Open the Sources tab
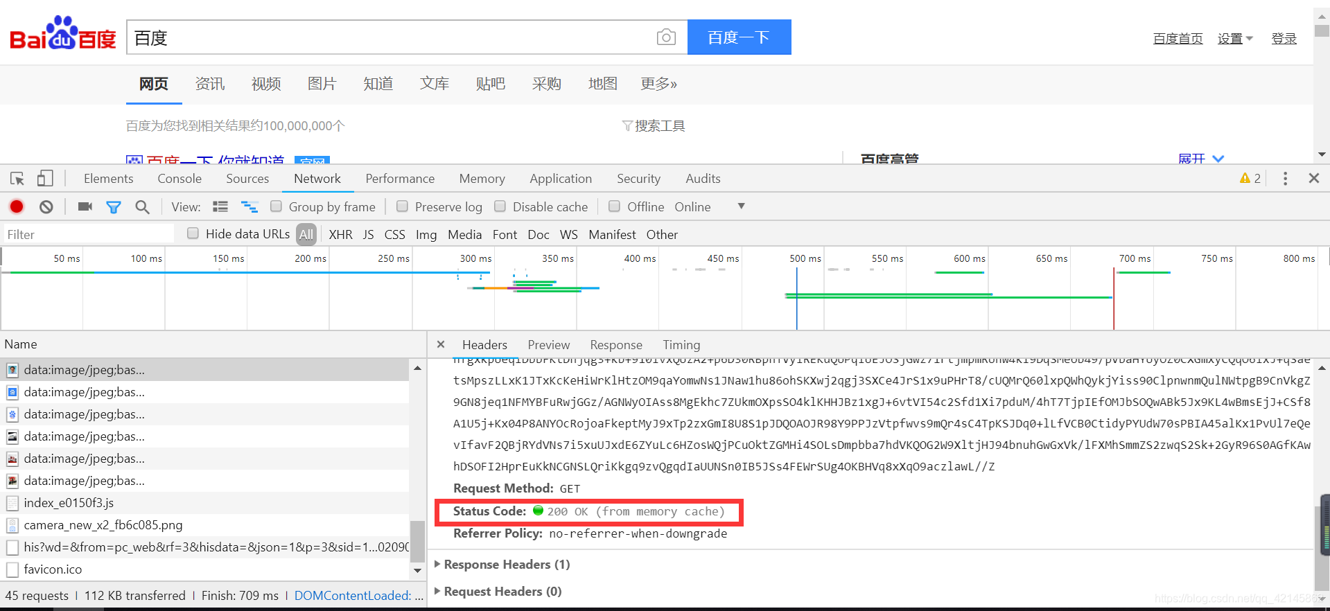Image resolution: width=1330 pixels, height=611 pixels. [x=247, y=179]
